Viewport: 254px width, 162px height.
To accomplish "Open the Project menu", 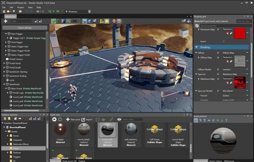I will coord(21,7).
